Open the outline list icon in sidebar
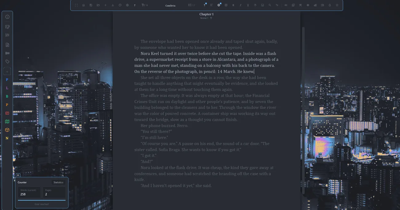Screen dimensions: 400x210 tap(7, 35)
